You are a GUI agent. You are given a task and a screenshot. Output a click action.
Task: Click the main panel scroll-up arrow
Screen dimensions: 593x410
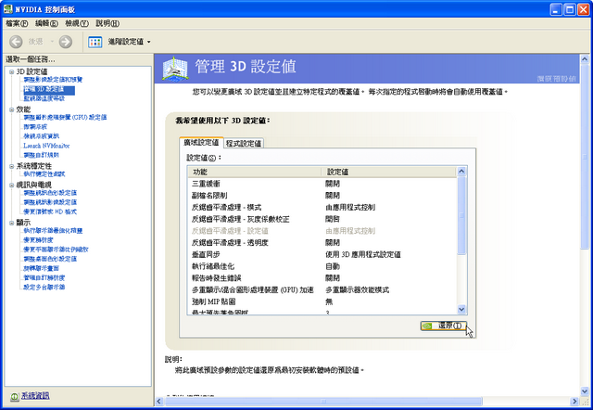585,59
